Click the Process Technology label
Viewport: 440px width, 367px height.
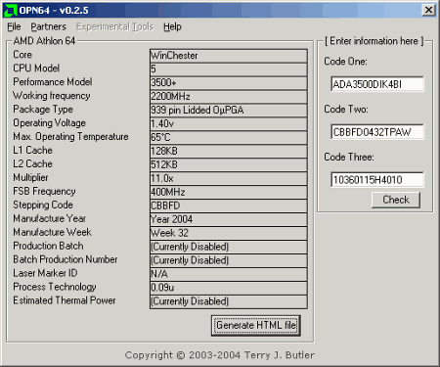(55, 288)
